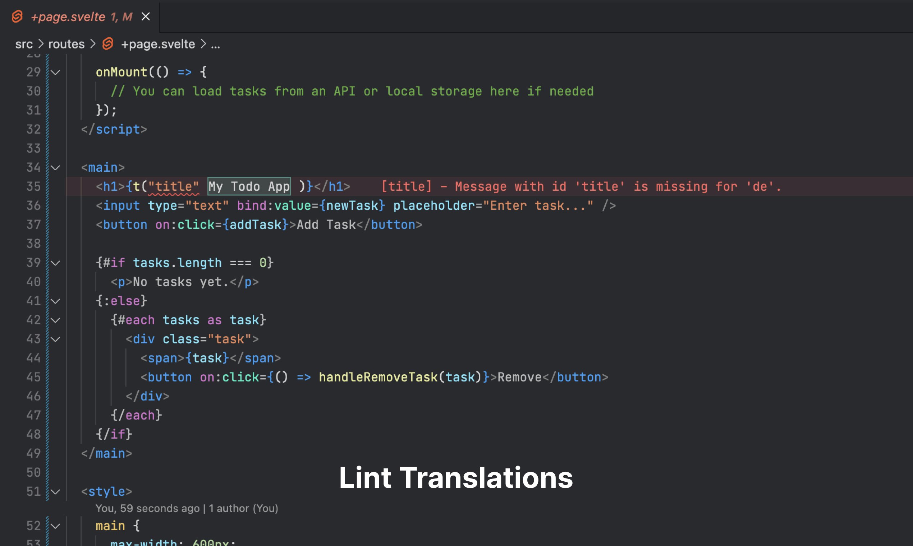
Task: Collapse the main CSS rule at line 52
Action: pyautogui.click(x=55, y=526)
